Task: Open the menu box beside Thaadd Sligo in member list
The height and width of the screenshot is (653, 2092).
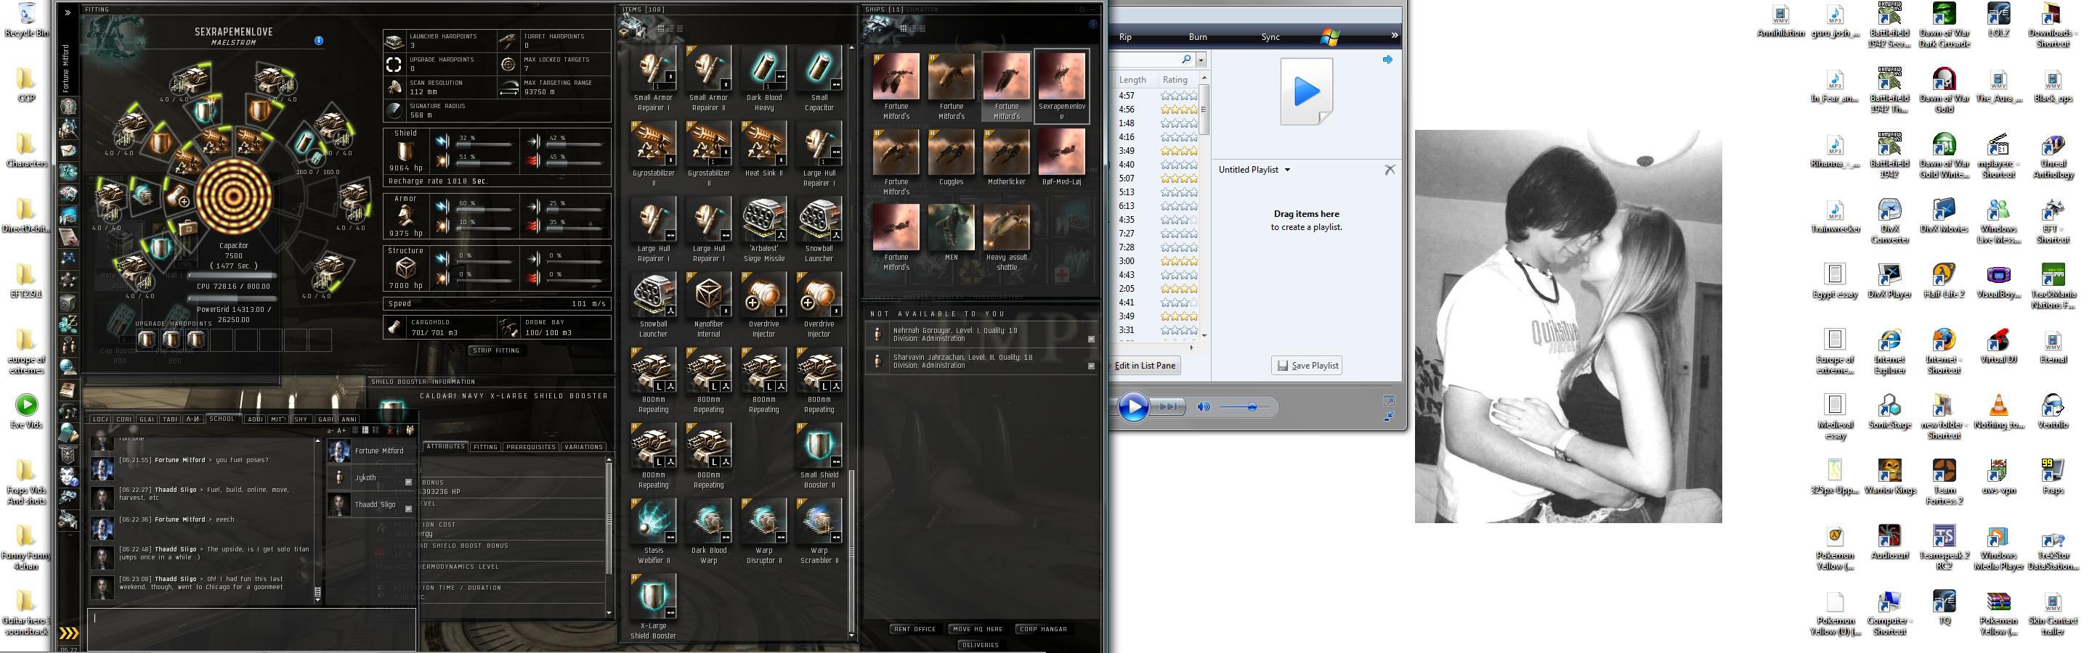Action: click(408, 509)
